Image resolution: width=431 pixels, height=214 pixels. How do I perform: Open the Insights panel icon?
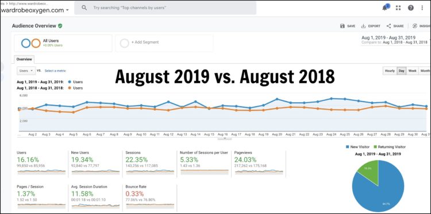click(415, 26)
